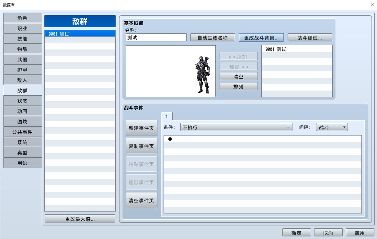Click the 排列 button

click(238, 87)
